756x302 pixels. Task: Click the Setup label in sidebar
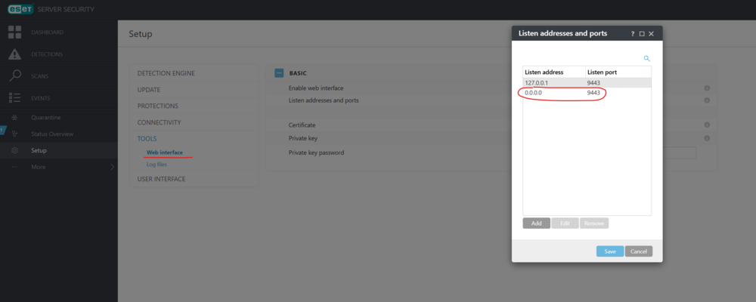point(39,150)
